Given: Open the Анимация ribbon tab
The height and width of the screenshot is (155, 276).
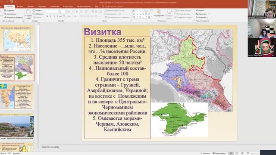Looking at the screenshot, I should pyautogui.click(x=55, y=6).
